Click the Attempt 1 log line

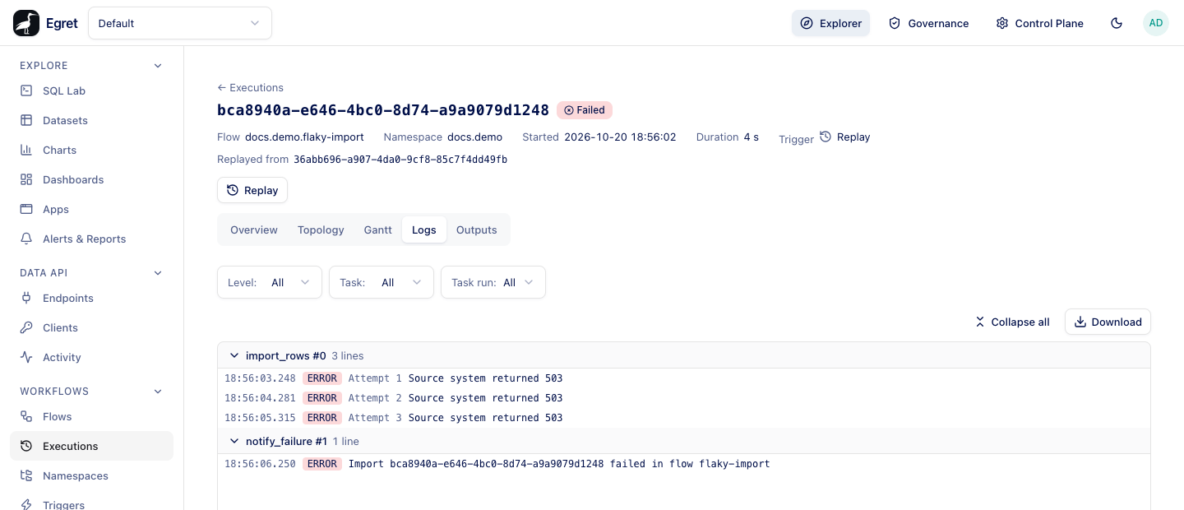(x=683, y=378)
